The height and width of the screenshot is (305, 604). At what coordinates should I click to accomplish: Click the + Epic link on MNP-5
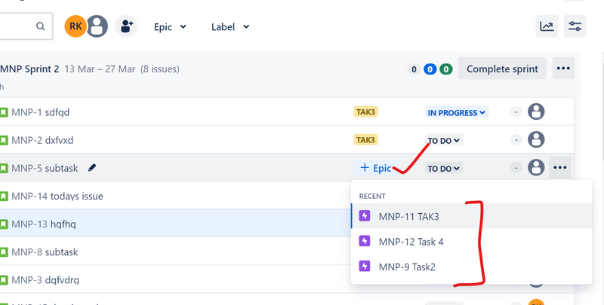(x=375, y=168)
